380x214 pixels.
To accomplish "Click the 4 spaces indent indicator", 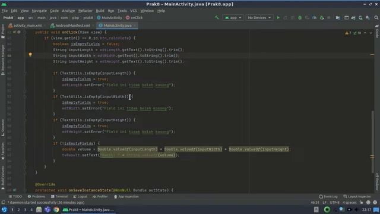I will (350, 202).
